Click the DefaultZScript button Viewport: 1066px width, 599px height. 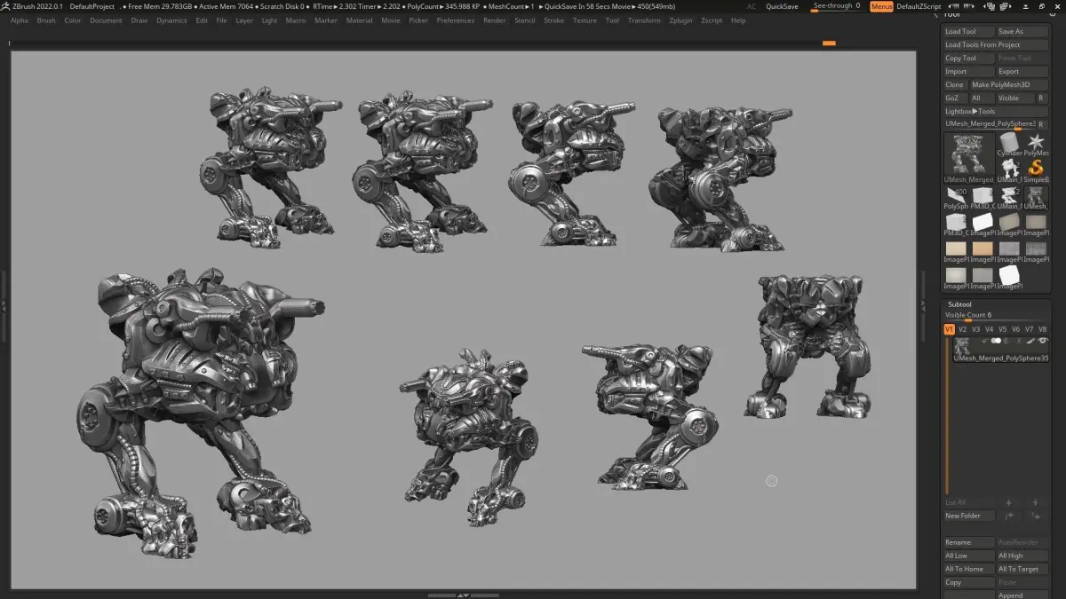click(919, 6)
